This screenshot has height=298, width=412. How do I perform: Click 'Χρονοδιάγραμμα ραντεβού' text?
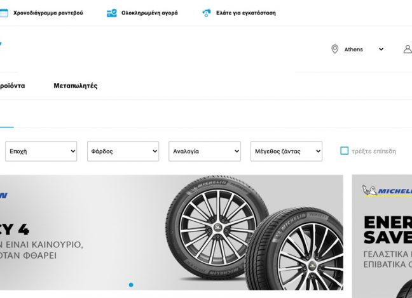pyautogui.click(x=48, y=13)
